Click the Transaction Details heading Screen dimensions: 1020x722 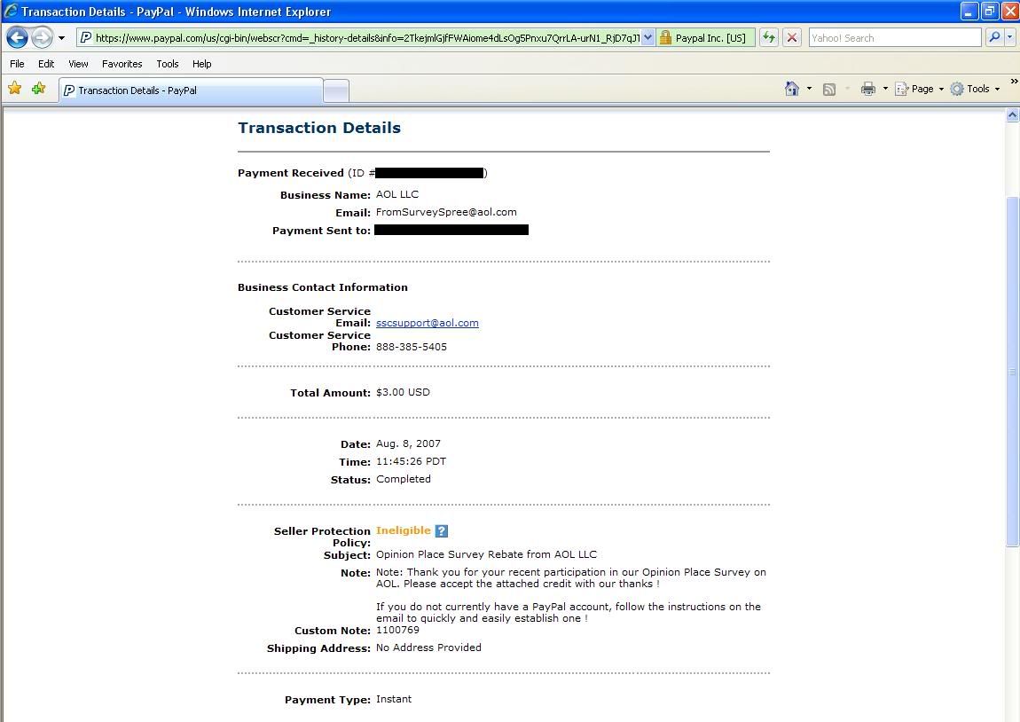coord(319,128)
